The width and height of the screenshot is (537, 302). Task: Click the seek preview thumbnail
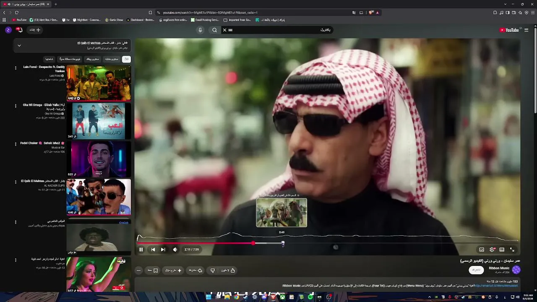click(282, 213)
